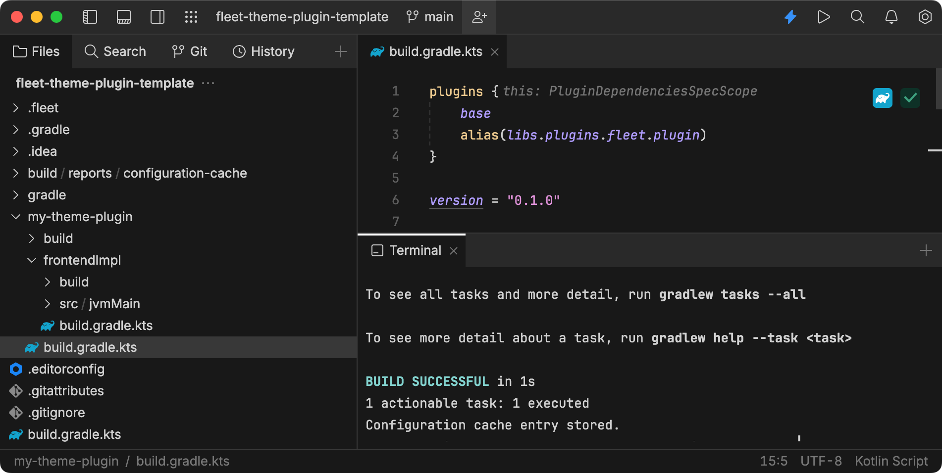Viewport: 942px width, 473px height.
Task: Toggle the bottom panel visibility
Action: pos(123,17)
